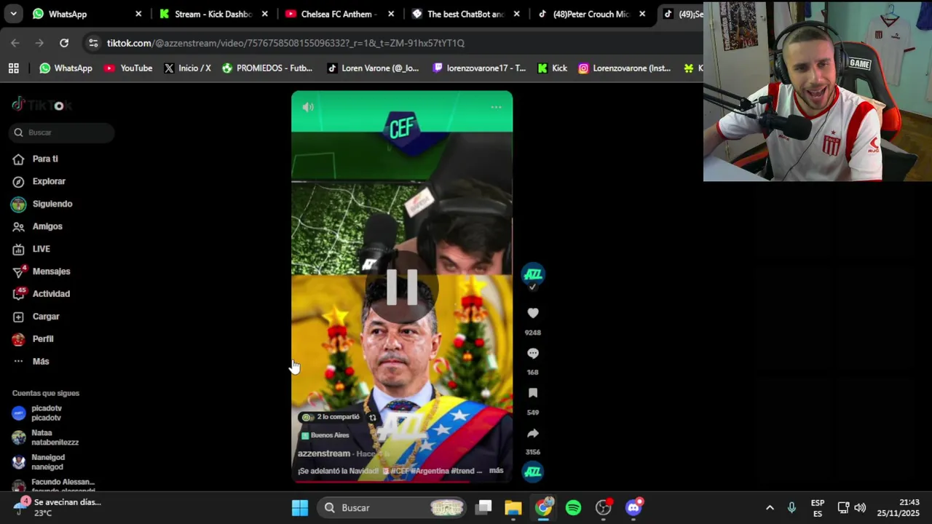Click the taskbar Buscar search box
This screenshot has width=932, height=524.
[393, 508]
